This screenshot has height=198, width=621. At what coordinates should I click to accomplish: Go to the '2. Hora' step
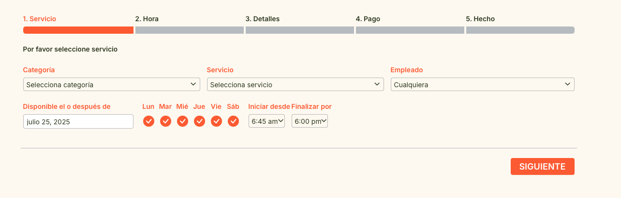147,19
